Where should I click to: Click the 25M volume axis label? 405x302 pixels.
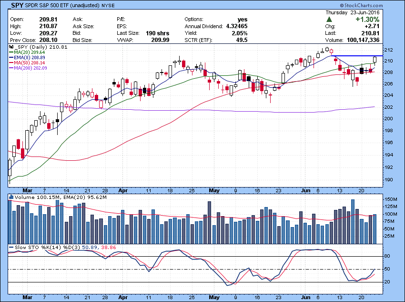click(389, 236)
